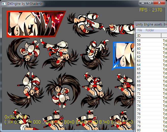Select list row with ID 69
Viewport: 167px width, 132px height.
point(151,85)
